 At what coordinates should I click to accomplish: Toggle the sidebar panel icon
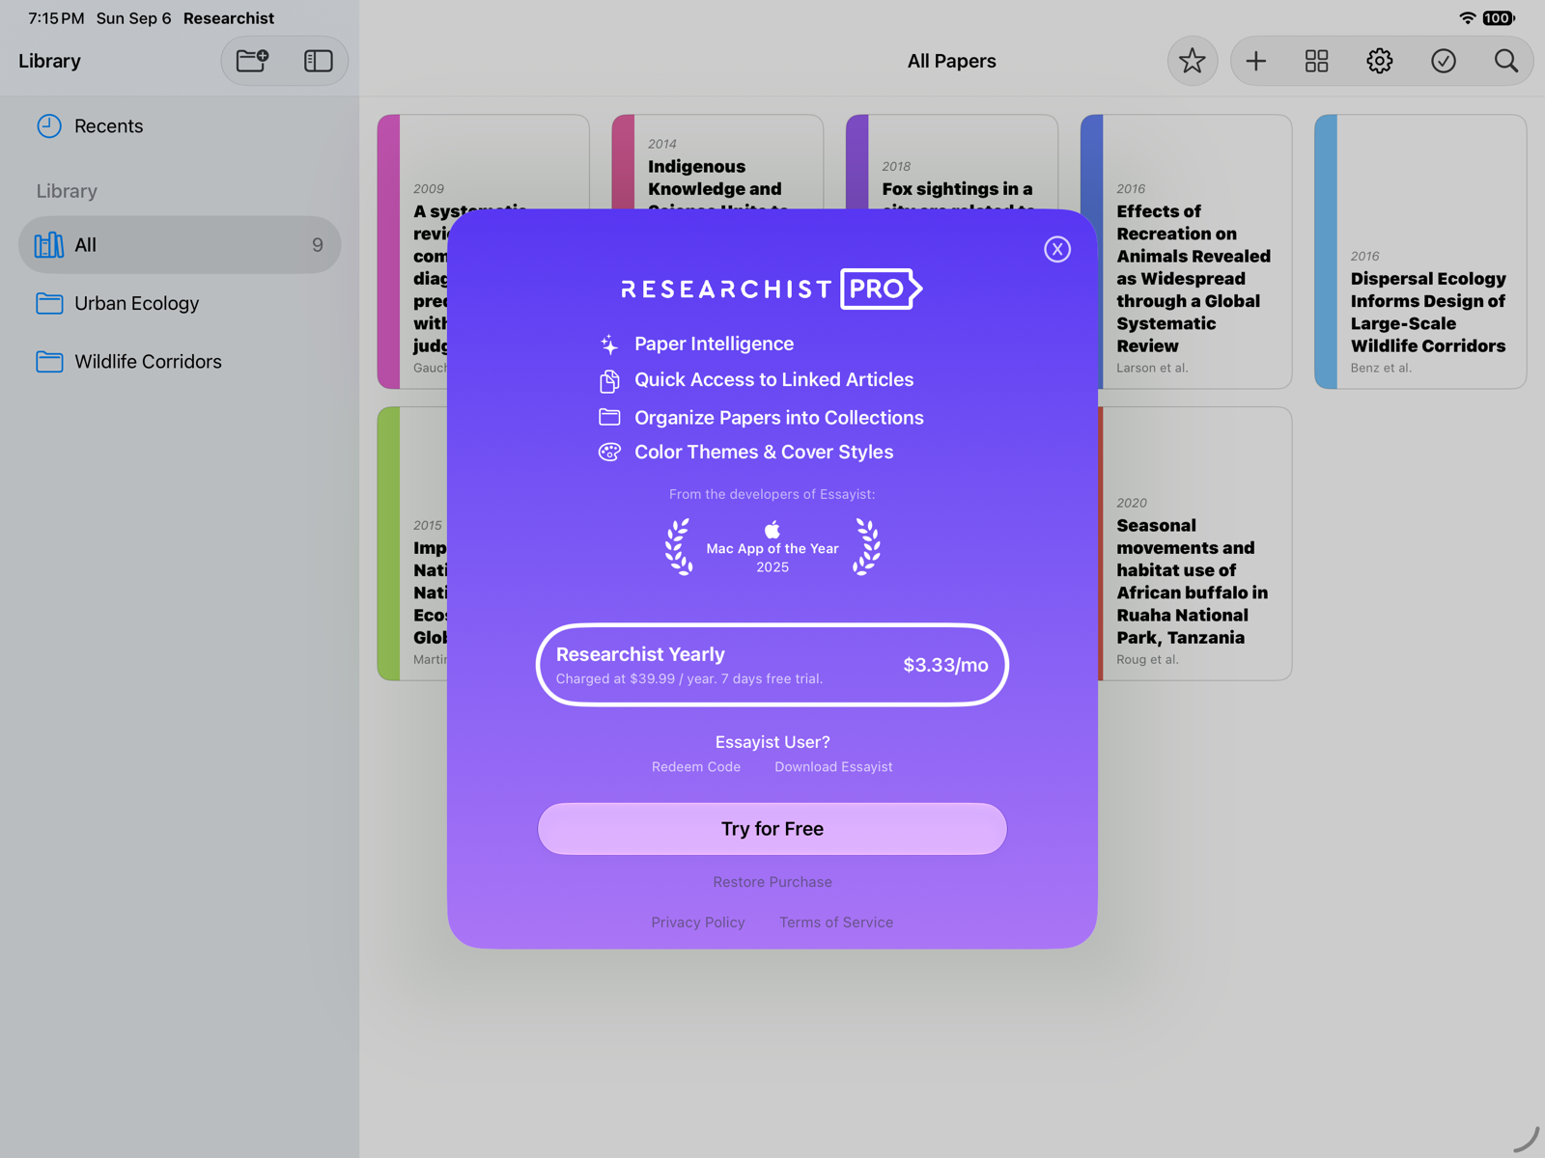pos(318,61)
